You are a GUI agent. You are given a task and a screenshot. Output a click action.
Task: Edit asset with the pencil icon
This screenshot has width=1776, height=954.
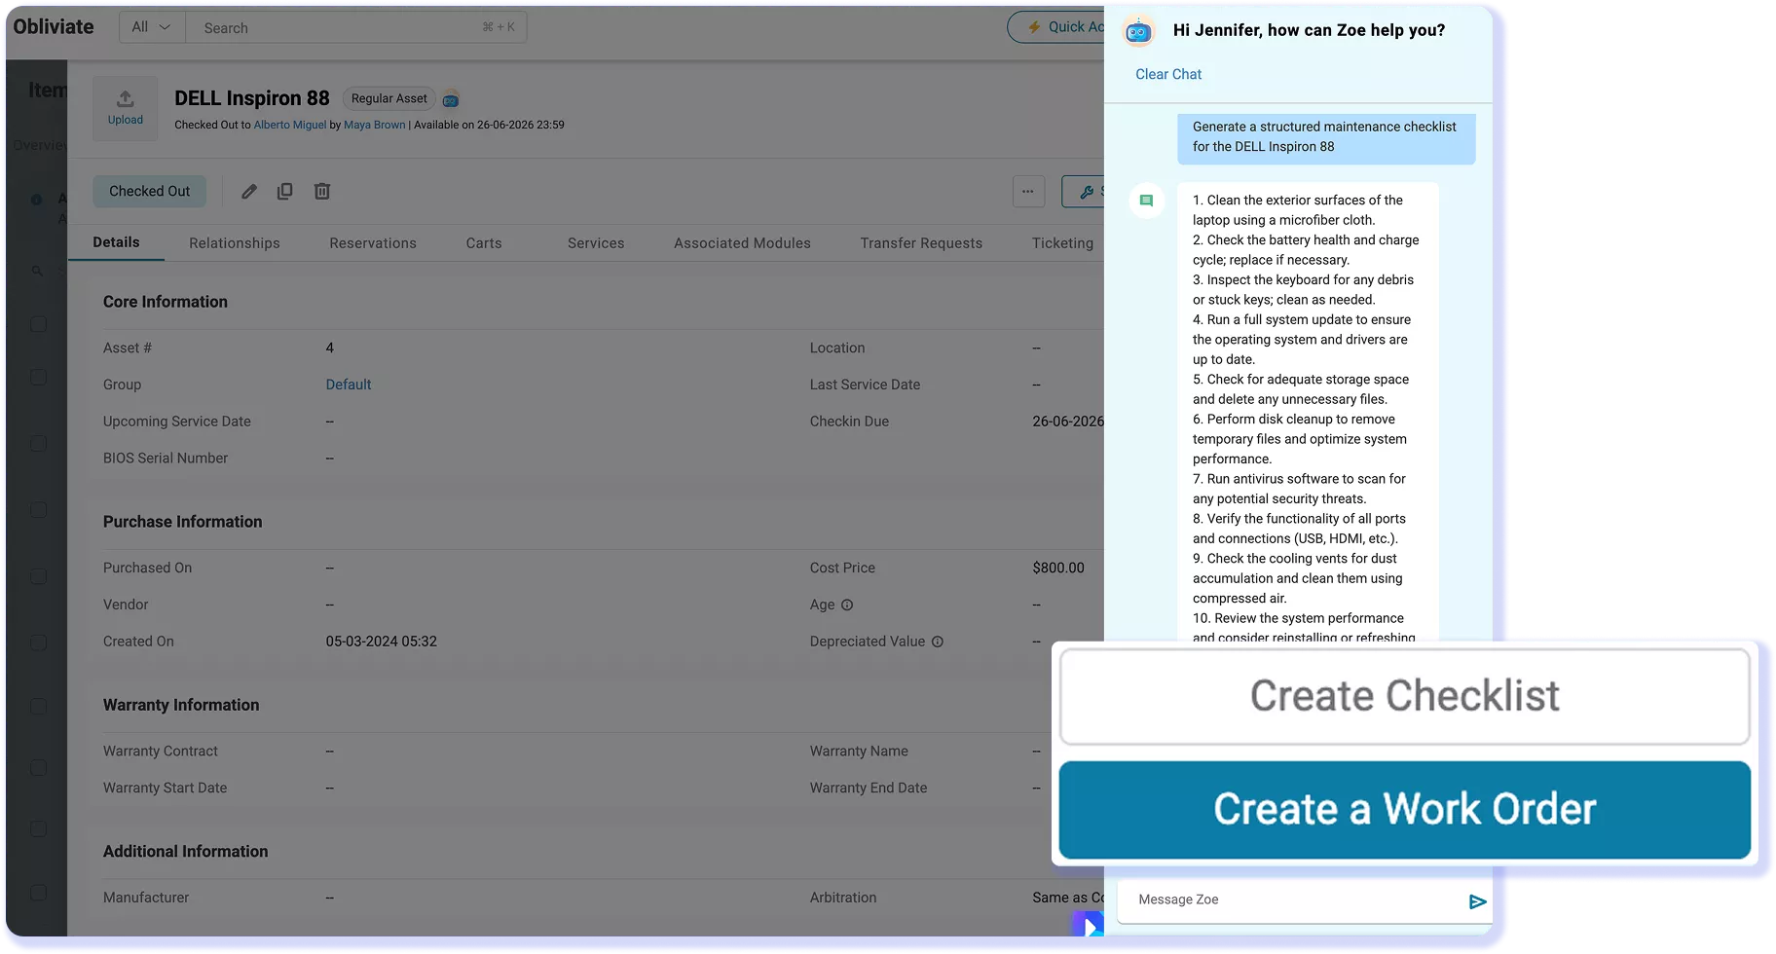(249, 192)
